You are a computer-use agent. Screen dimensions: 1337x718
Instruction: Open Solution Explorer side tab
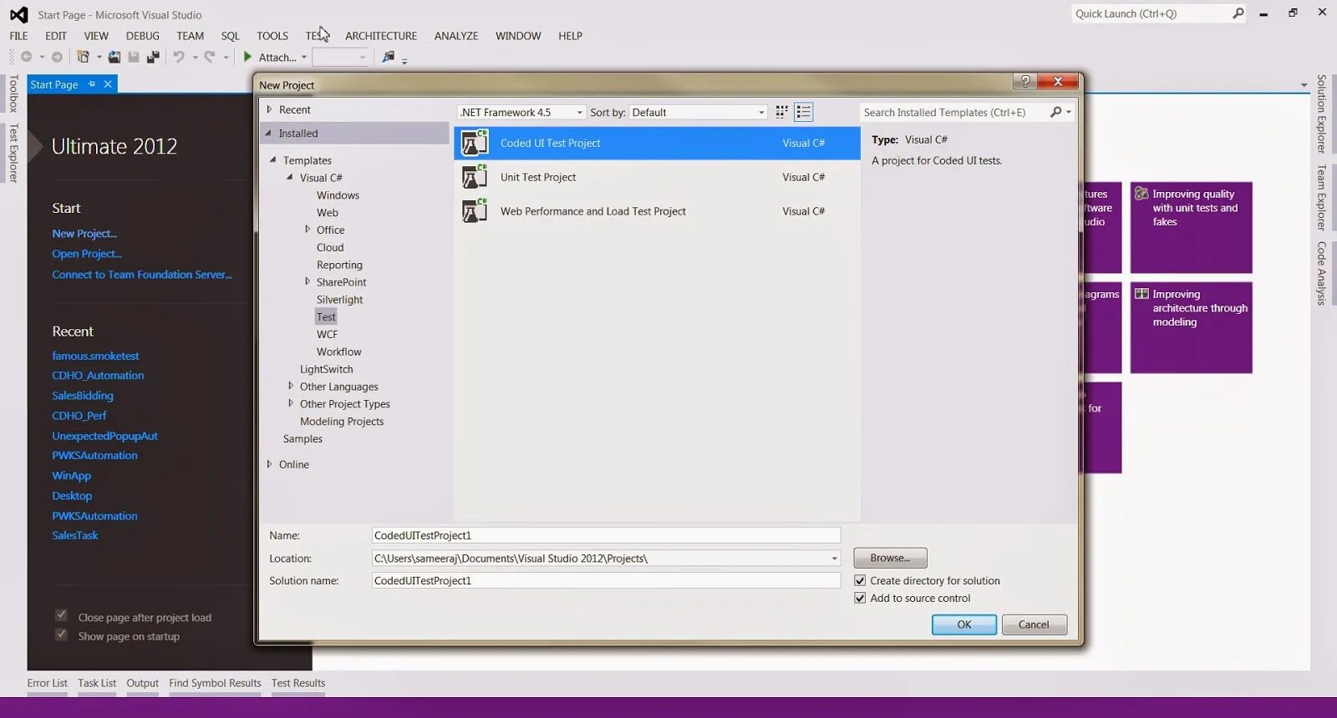(1321, 114)
